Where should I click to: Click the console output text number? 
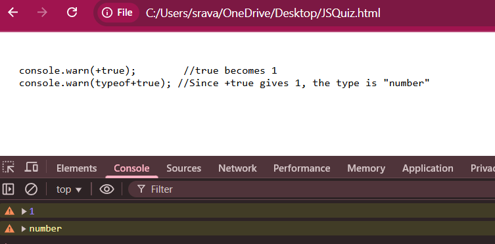45,229
